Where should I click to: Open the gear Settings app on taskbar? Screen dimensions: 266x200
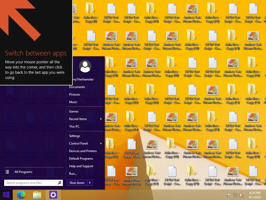pos(53,195)
